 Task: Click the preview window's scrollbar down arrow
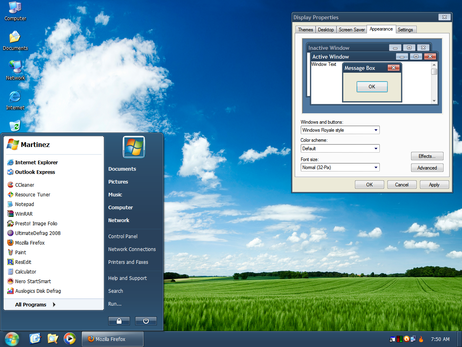tap(434, 101)
